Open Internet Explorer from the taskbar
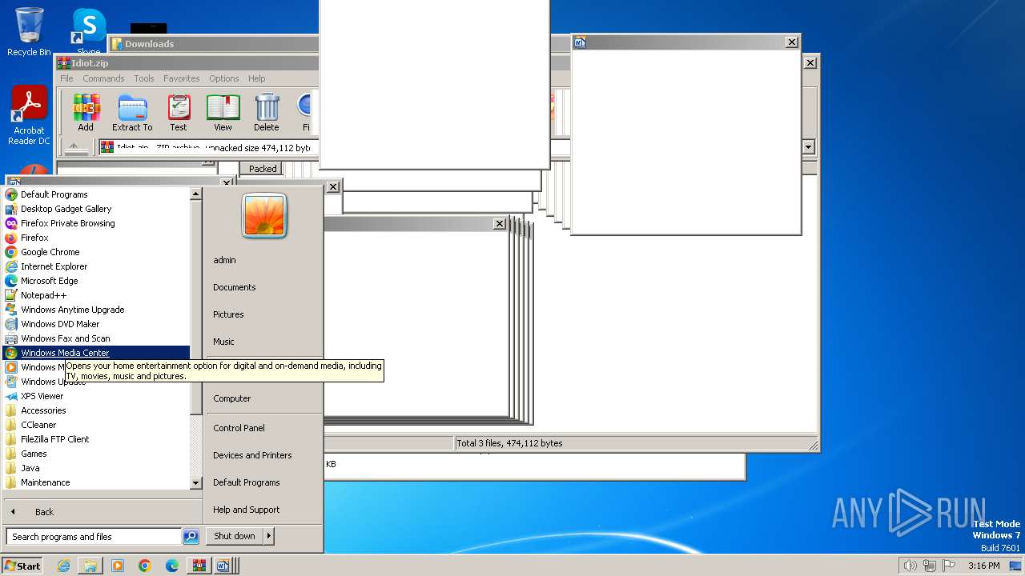 click(63, 566)
